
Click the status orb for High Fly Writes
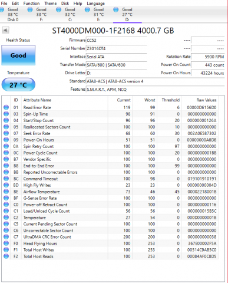[x=6, y=185]
